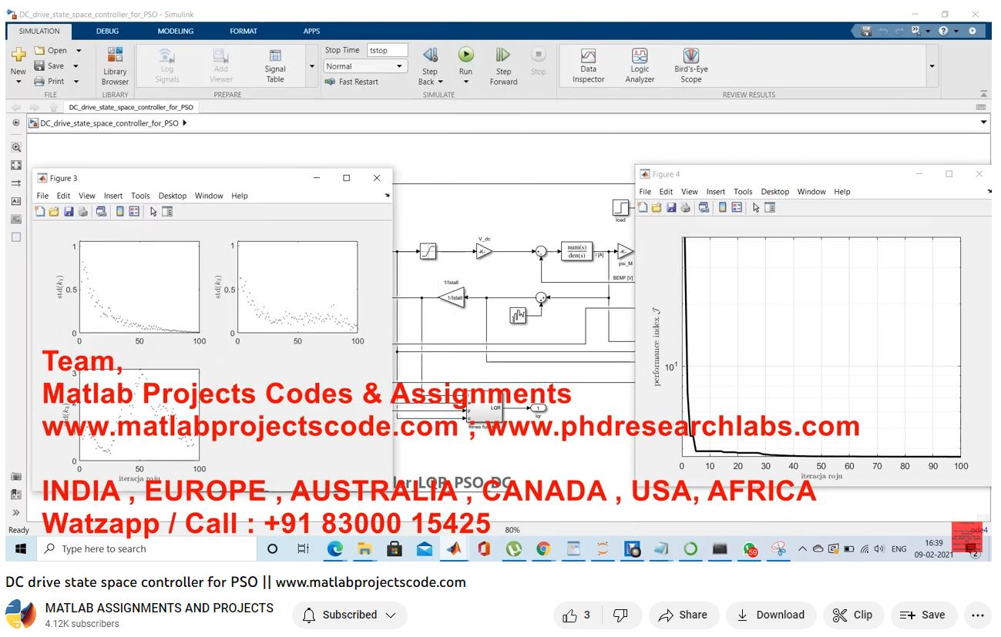The width and height of the screenshot is (1001, 637).
Task: Click the Run simulation button
Action: tap(465, 55)
